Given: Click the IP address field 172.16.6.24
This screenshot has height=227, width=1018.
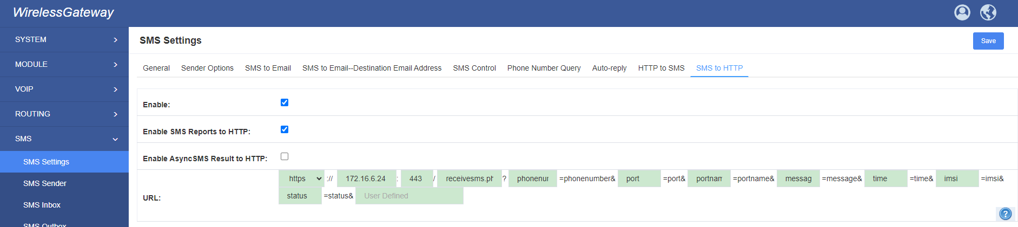Looking at the screenshot, I should pos(366,178).
